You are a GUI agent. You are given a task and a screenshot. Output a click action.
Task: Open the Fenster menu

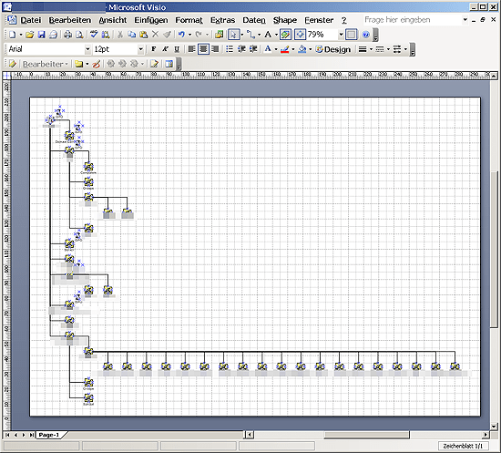click(x=319, y=20)
